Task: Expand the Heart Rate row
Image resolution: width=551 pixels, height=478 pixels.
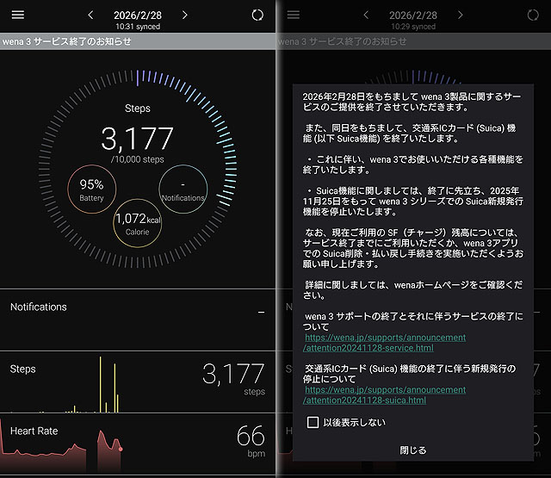Action: coord(138,442)
